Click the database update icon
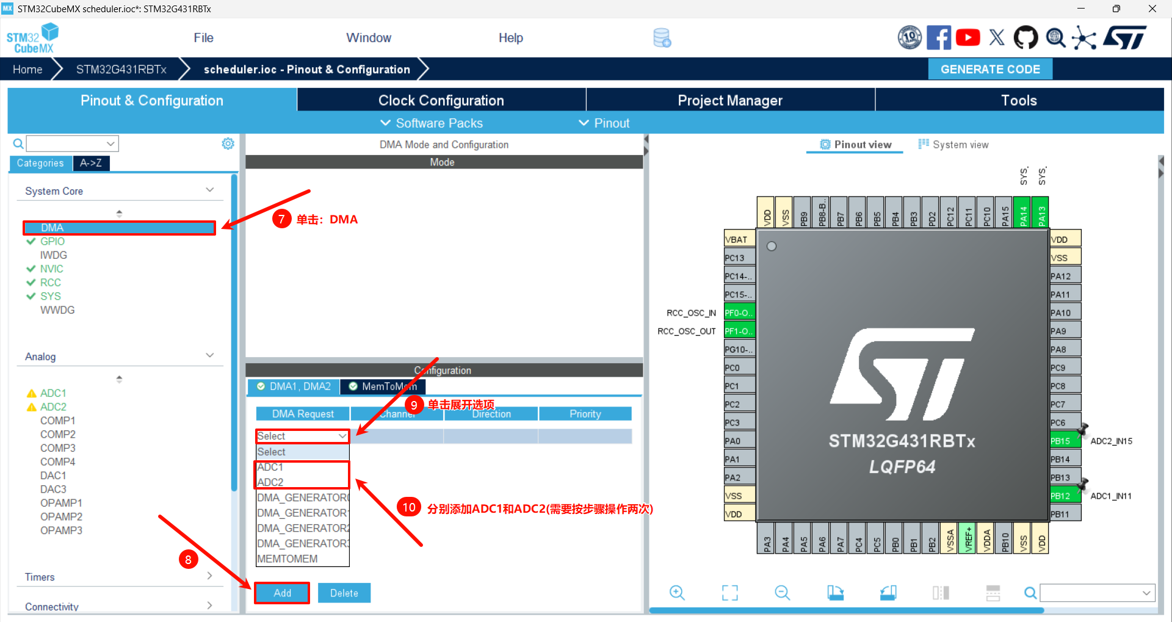The height and width of the screenshot is (622, 1172). [x=662, y=38]
